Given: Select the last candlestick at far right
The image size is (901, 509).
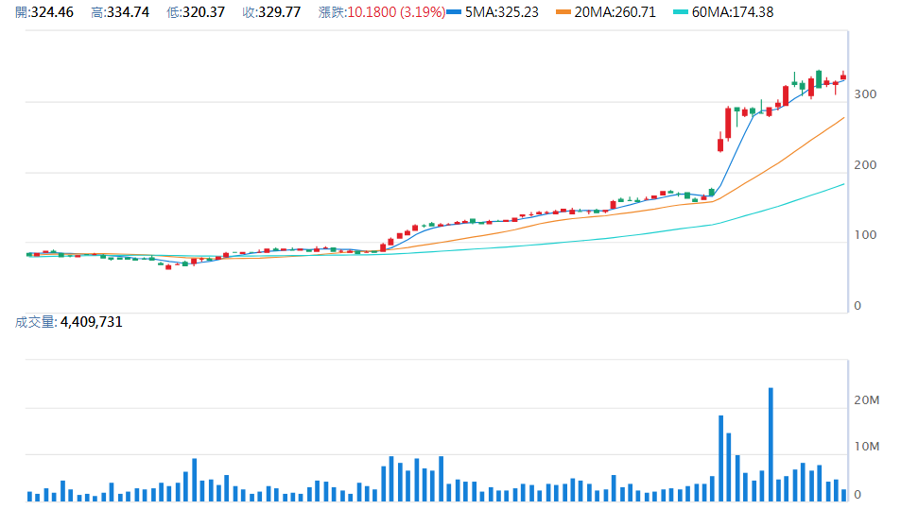Looking at the screenshot, I should (843, 77).
